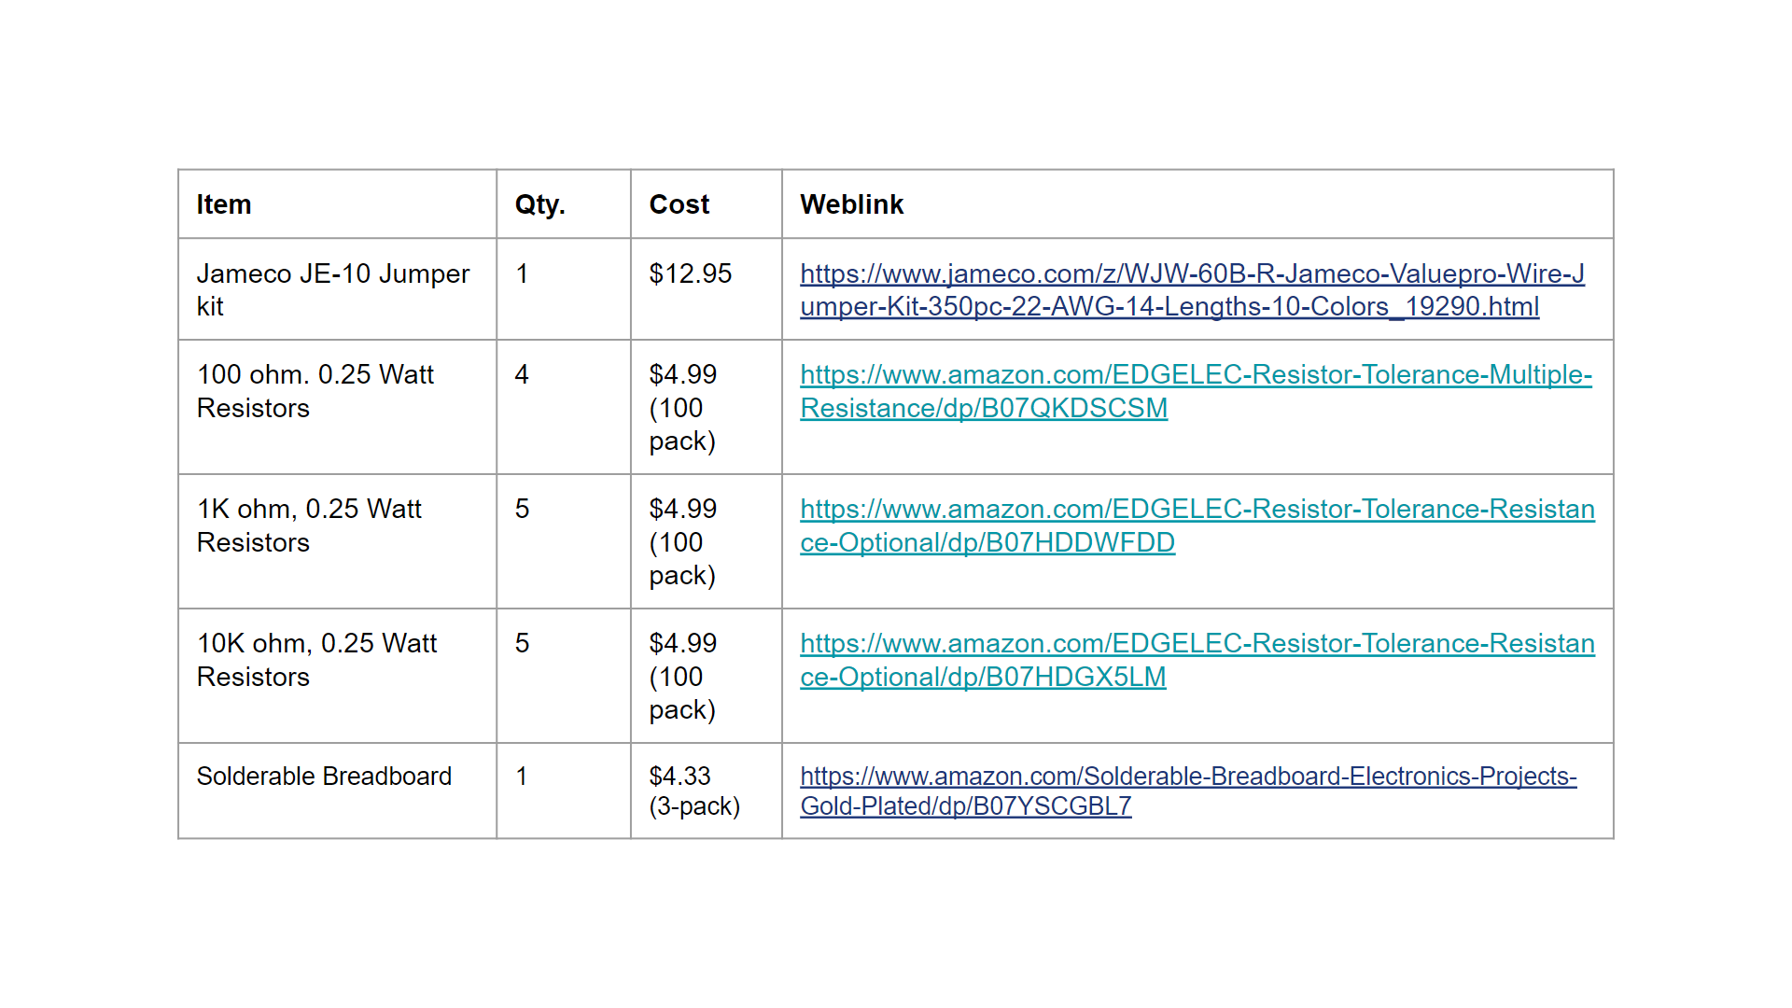Select the Jameco JE-10 Jumper kit cell

point(332,289)
